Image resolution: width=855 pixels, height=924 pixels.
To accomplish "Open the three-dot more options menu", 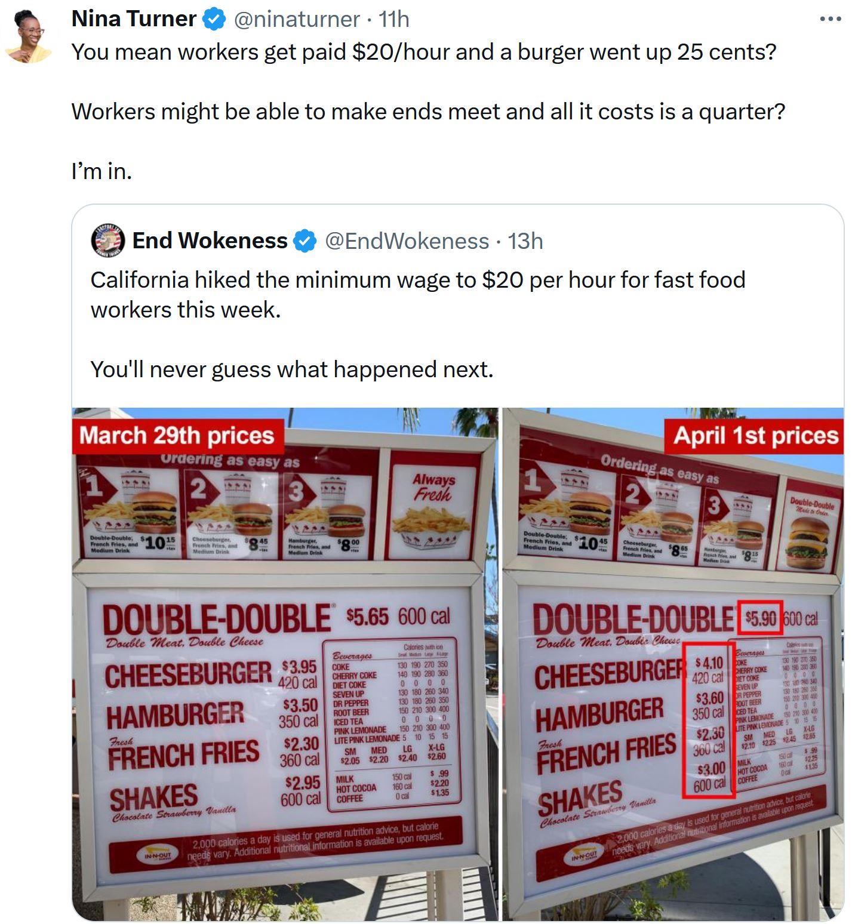I will click(831, 19).
